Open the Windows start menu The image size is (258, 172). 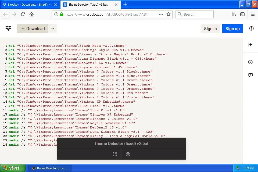pos(13,168)
